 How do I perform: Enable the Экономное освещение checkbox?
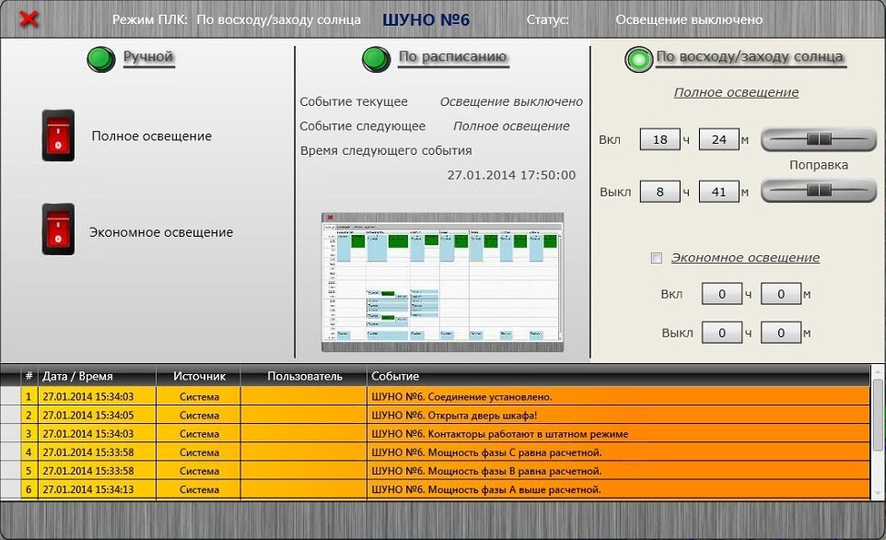click(x=657, y=259)
